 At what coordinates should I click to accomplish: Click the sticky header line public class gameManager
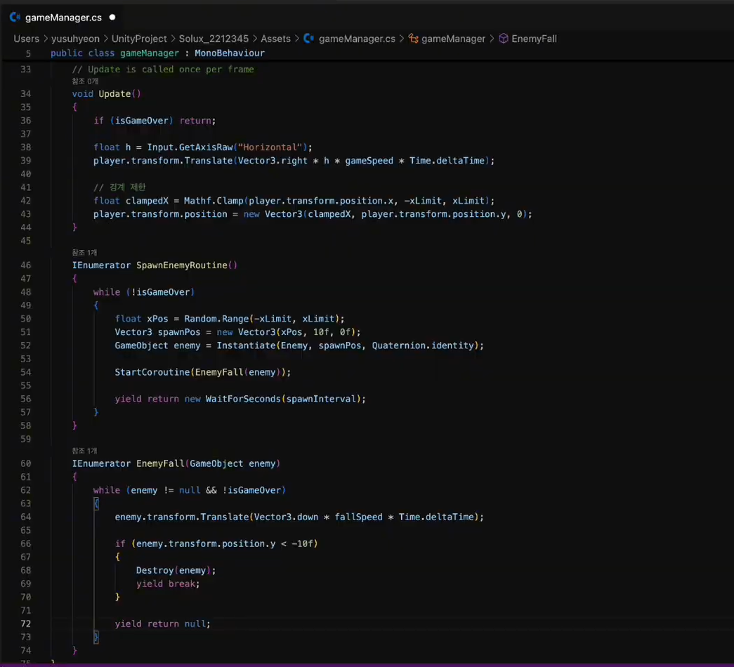coord(158,53)
